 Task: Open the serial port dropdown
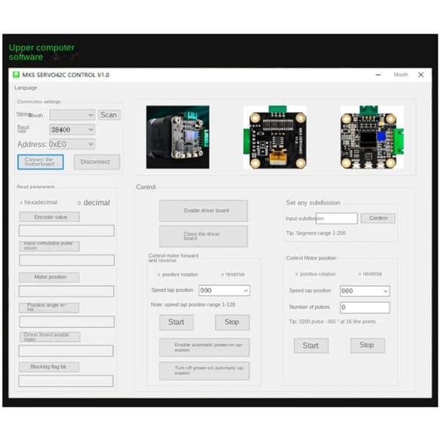[x=72, y=115]
